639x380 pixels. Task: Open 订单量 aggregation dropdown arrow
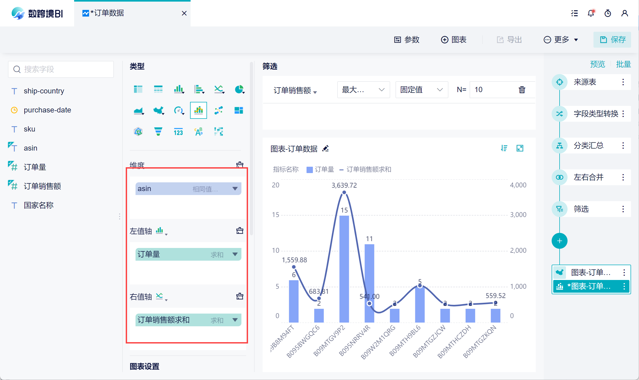[235, 254]
